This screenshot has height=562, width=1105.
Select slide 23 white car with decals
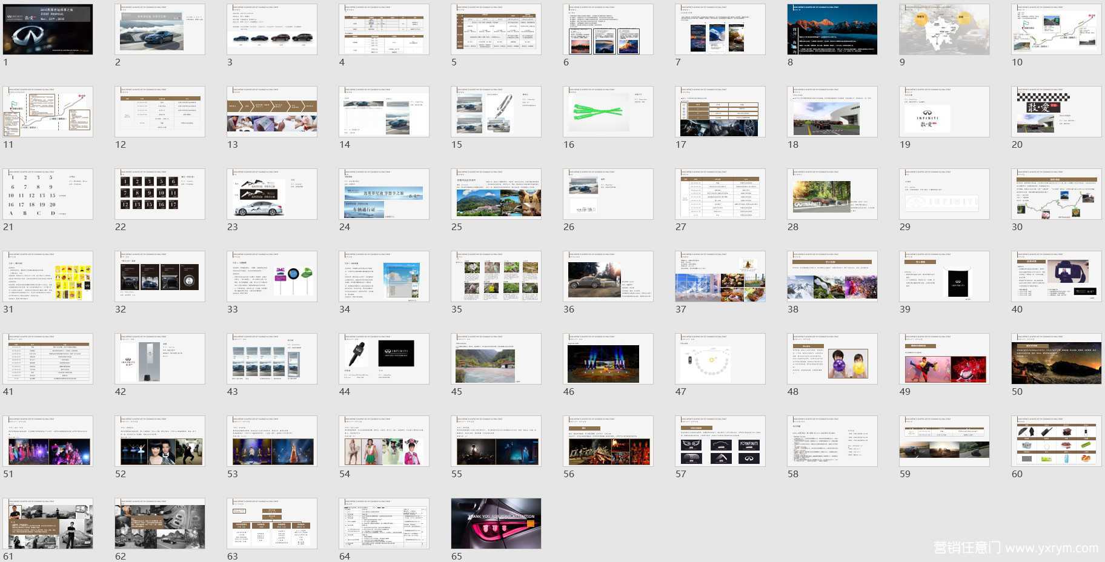pos(272,194)
